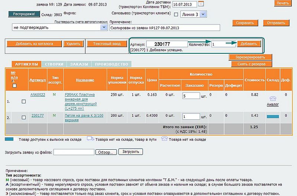Switch to the Створки tab

(x=54, y=64)
